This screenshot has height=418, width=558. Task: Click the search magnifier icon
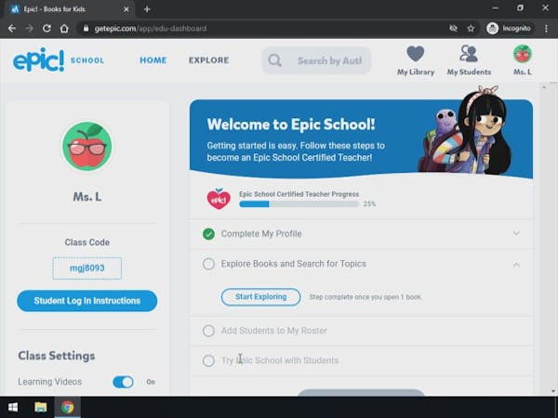(274, 60)
